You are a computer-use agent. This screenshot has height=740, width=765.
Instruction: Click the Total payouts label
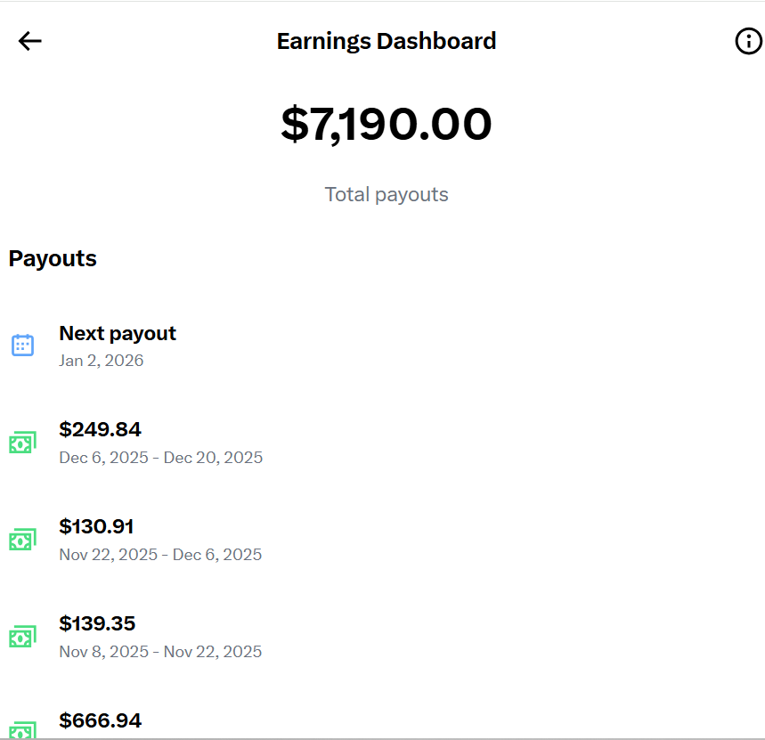tap(387, 194)
